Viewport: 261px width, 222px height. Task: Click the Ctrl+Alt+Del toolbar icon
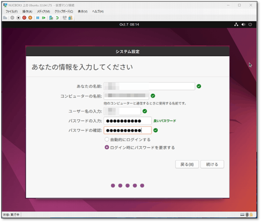[5, 18]
